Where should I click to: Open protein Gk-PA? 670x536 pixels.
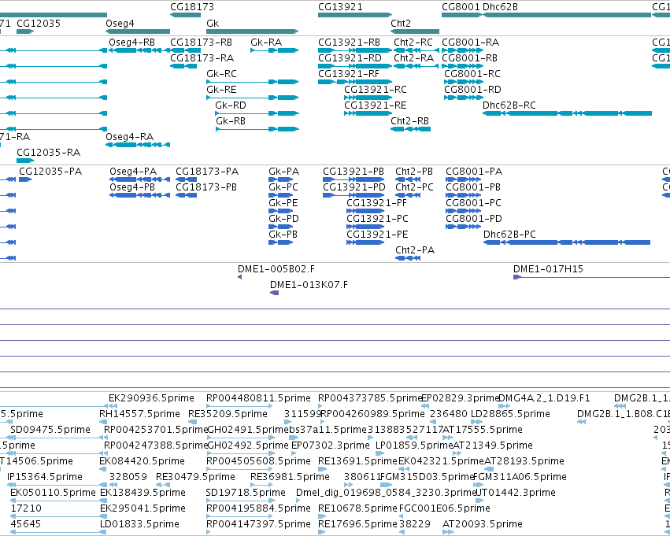tap(281, 179)
